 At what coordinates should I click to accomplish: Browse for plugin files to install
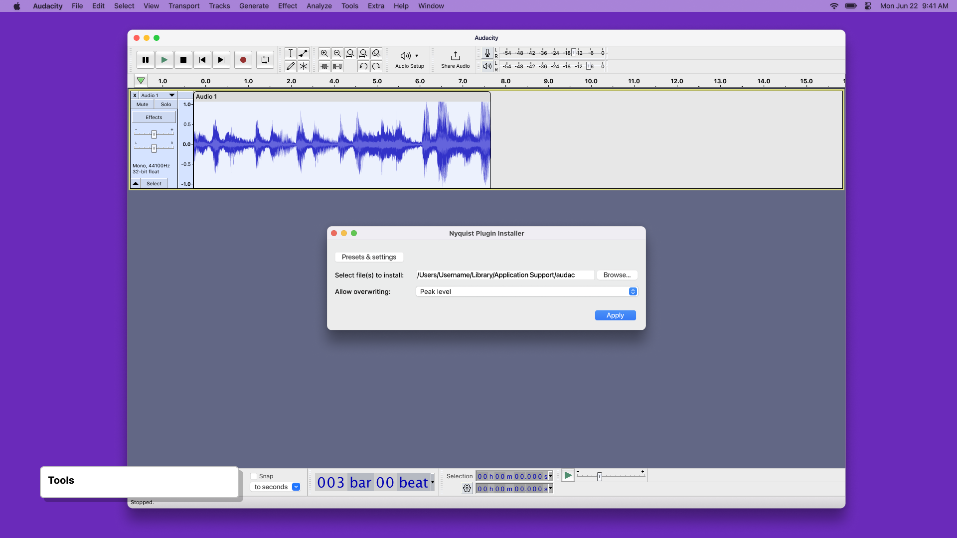tap(617, 274)
